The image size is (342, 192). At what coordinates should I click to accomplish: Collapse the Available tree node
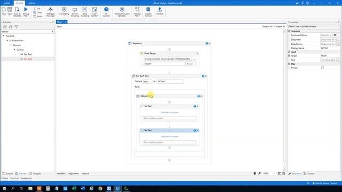point(4,36)
